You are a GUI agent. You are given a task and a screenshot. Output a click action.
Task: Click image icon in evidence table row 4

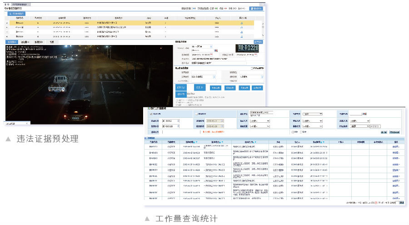(242, 36)
